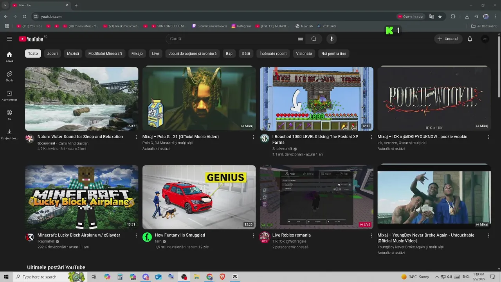Open the Minecraft Lucky Block Airplane thumbnail

click(81, 197)
